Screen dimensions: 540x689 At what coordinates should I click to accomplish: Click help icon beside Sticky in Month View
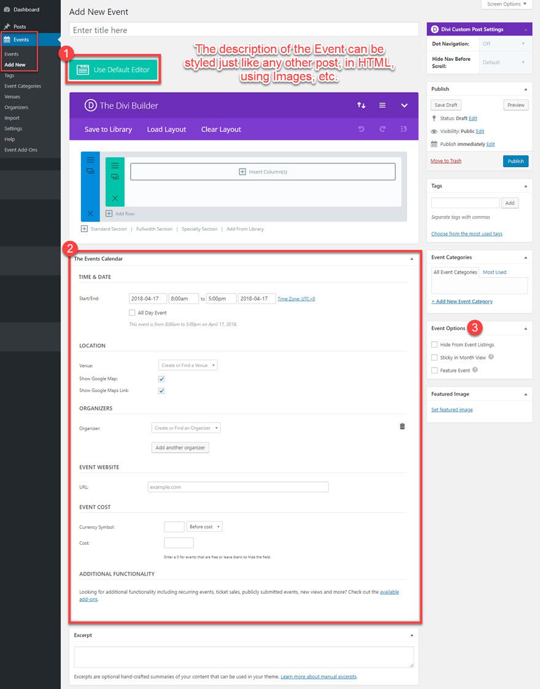coord(491,357)
